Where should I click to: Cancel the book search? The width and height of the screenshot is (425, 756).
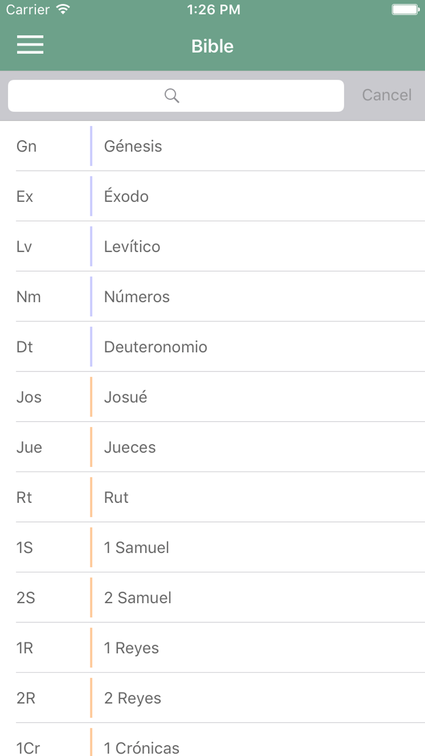click(387, 95)
